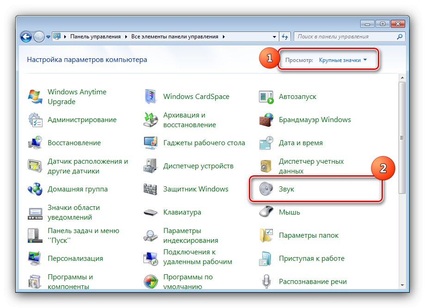The height and width of the screenshot is (308, 425).
Task: Open the Диспетчер устройств text link
Action: [198, 166]
